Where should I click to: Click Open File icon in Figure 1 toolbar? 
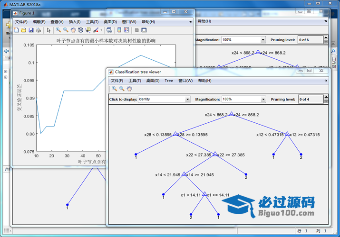pos(24,30)
